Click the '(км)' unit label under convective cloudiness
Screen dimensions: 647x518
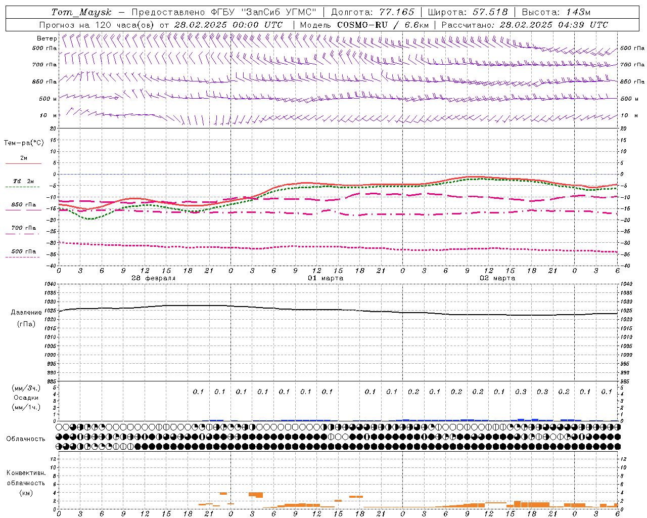(26, 493)
